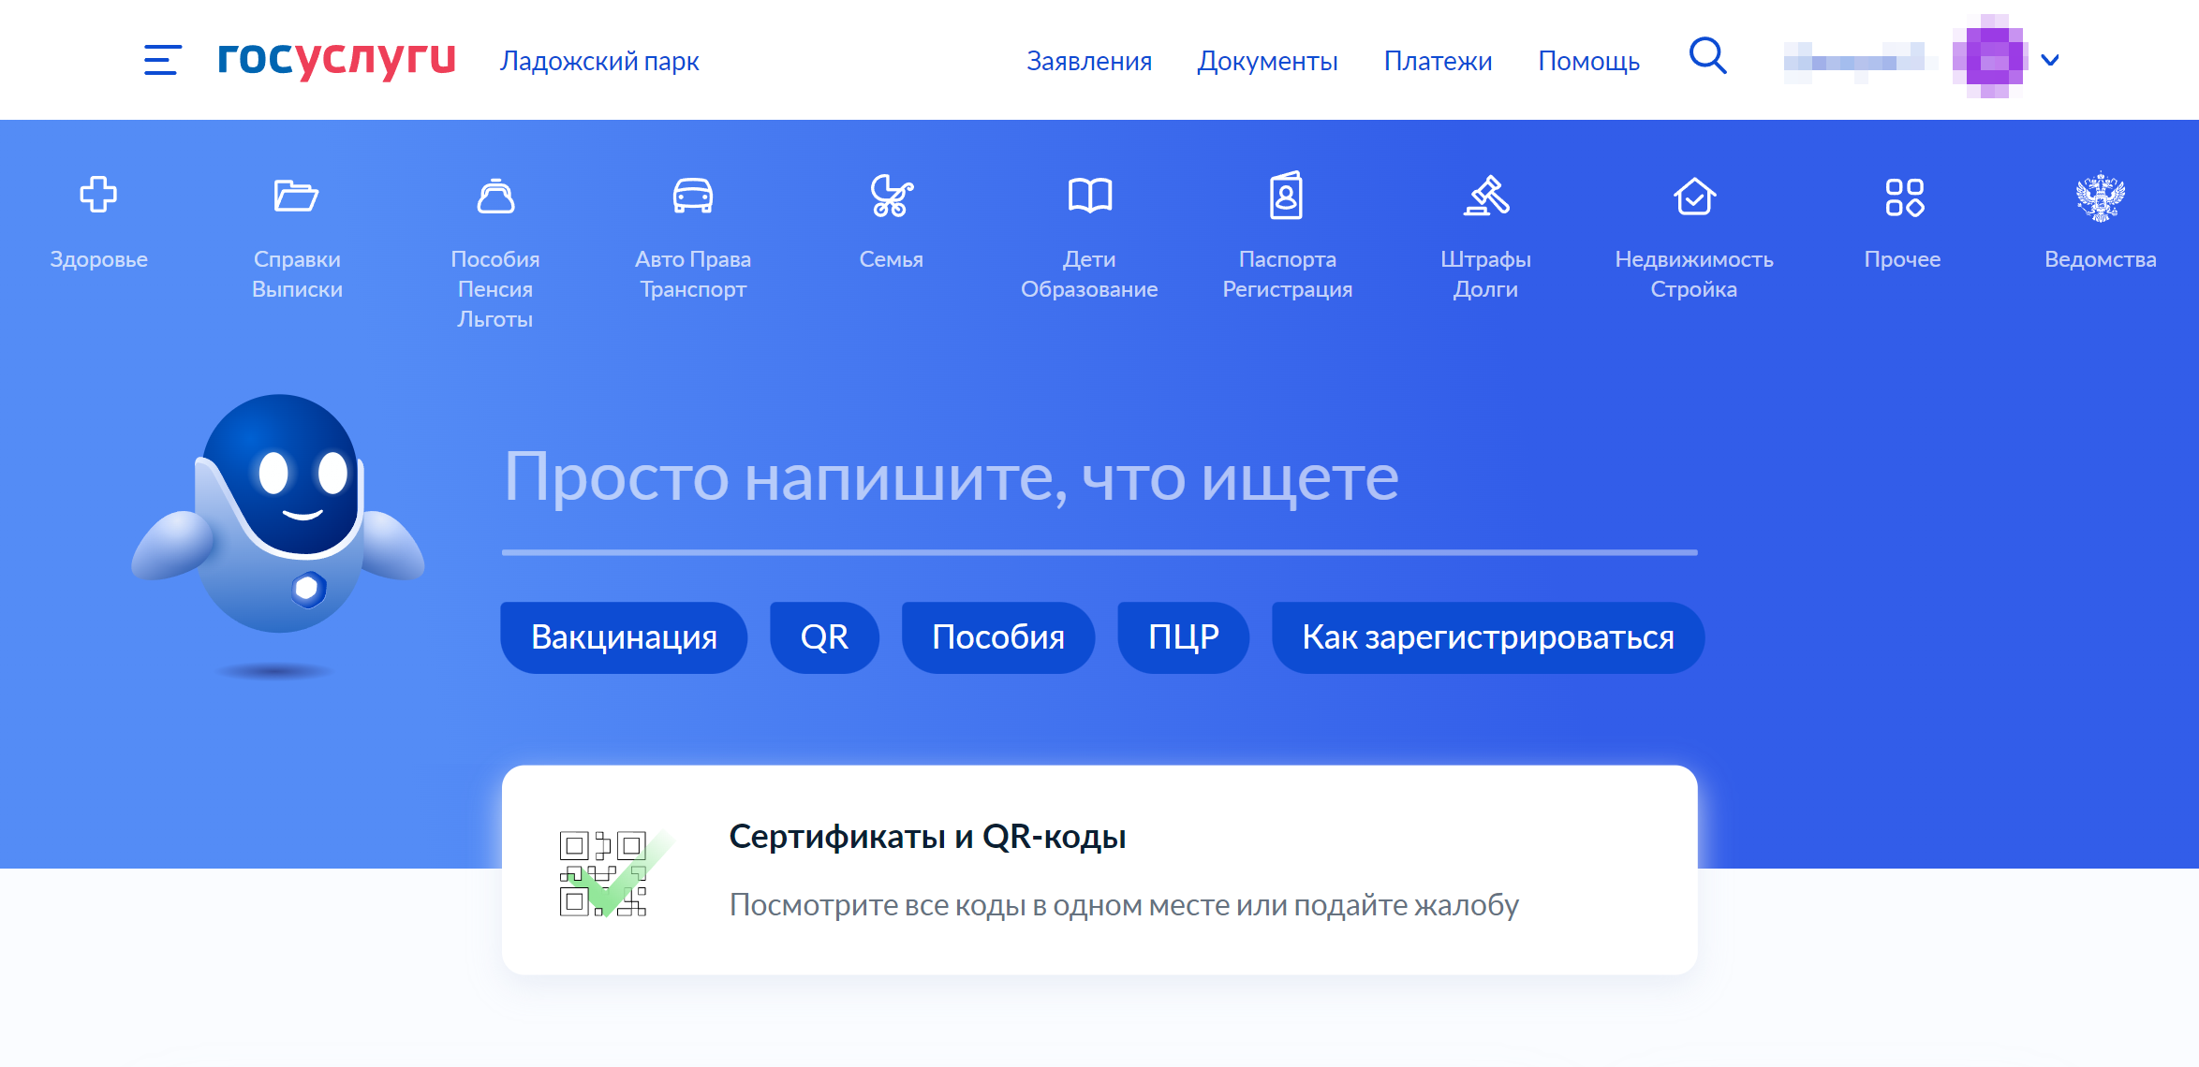The height and width of the screenshot is (1067, 2199).
Task: Open Дети Образование book icon
Action: 1090,195
